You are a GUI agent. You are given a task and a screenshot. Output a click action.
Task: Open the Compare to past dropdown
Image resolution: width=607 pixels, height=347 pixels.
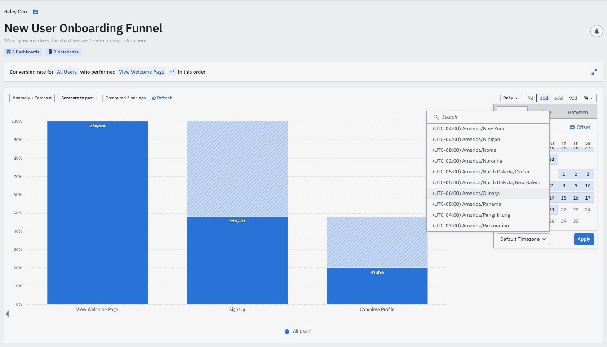80,98
